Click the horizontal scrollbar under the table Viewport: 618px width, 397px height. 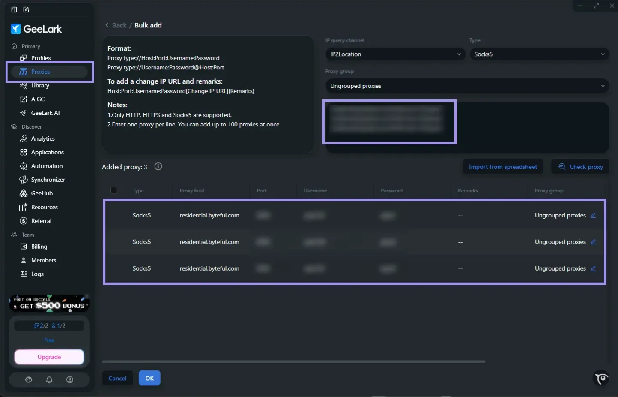[x=293, y=361]
